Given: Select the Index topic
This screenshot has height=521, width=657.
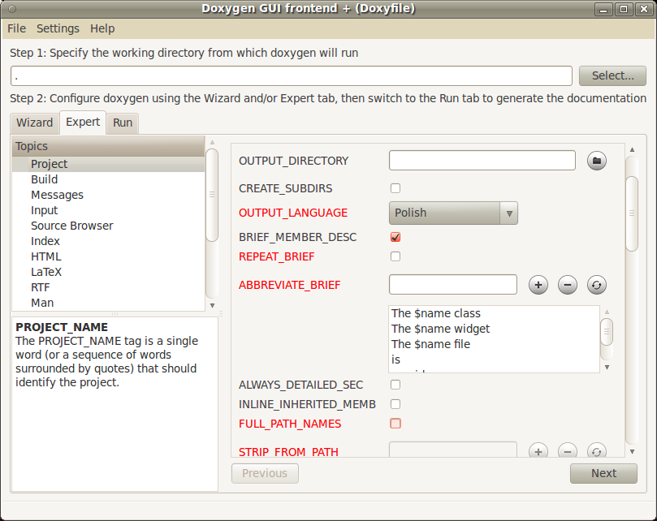Looking at the screenshot, I should [x=109, y=241].
